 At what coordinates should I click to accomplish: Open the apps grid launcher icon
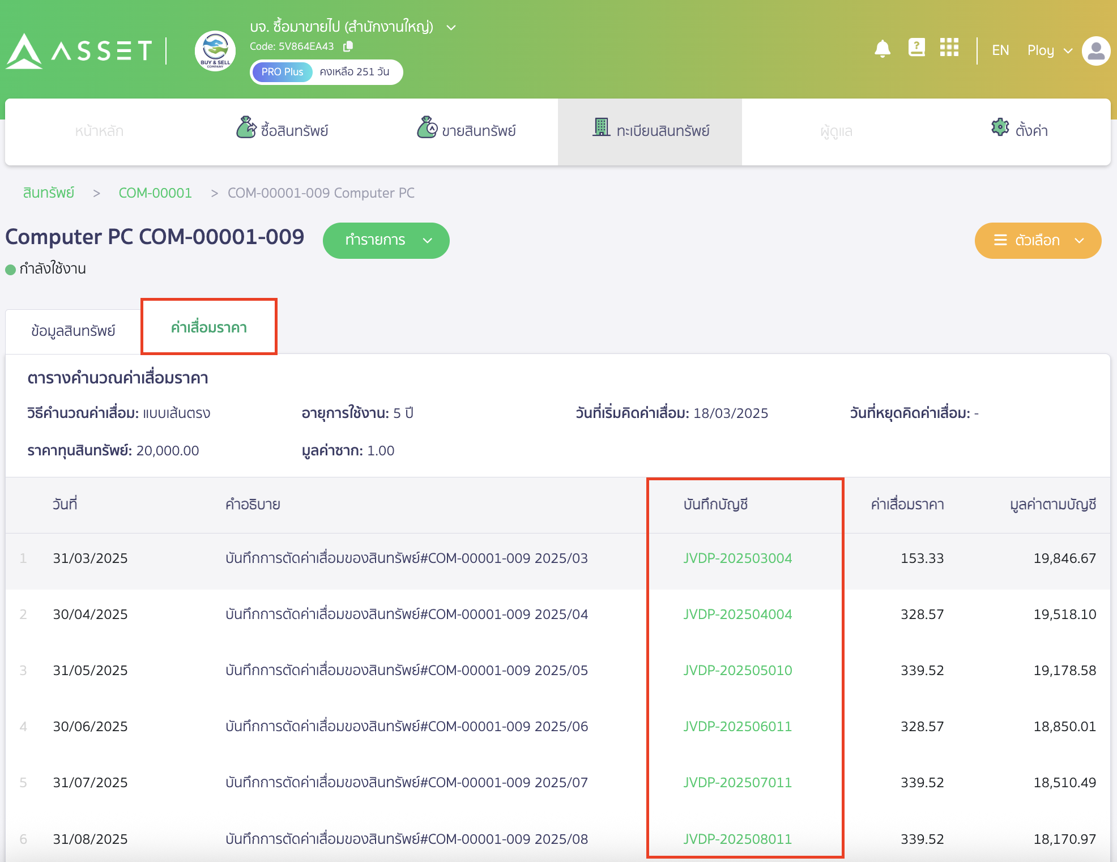[x=949, y=48]
